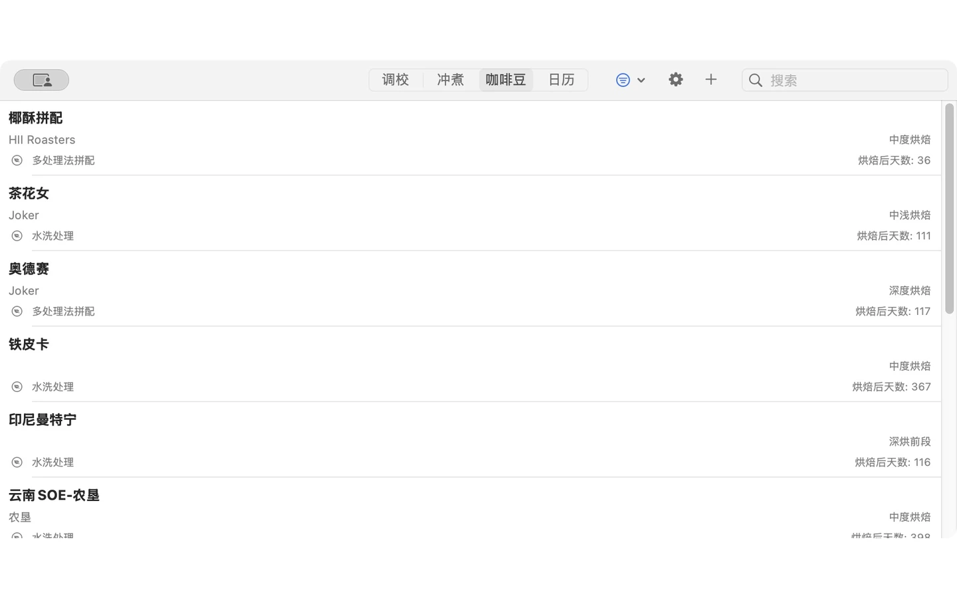Click bean icon in 印尼曼特宁 row
Screen dimensions: 957x598
pyautogui.click(x=17, y=462)
